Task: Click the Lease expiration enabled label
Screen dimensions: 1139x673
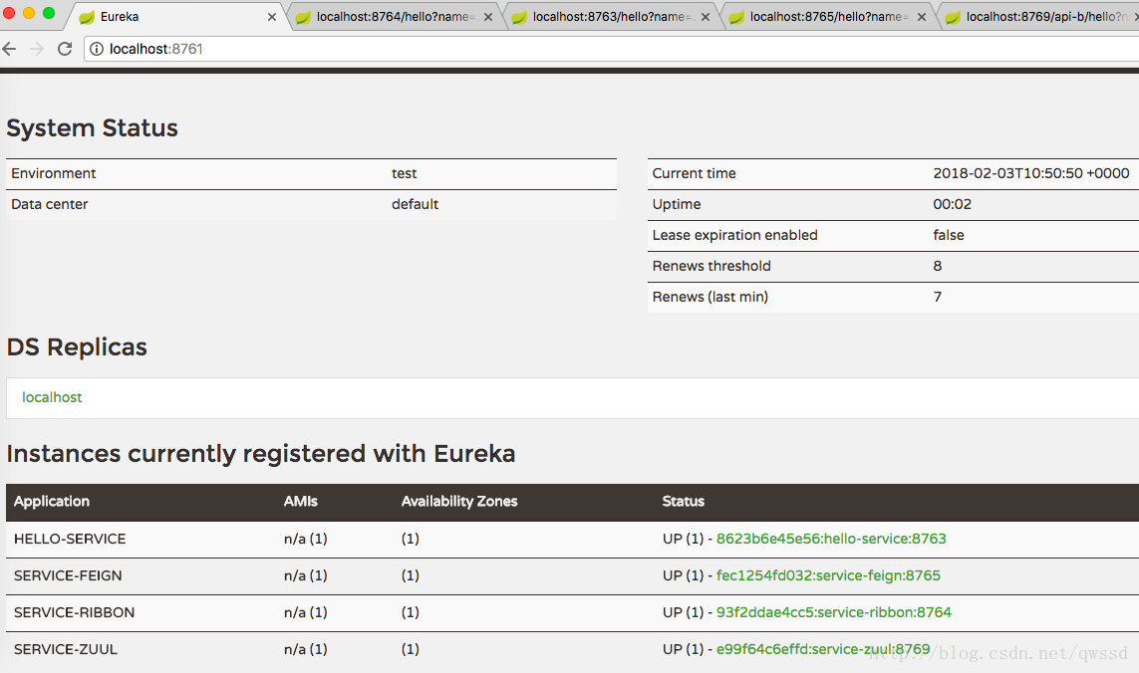Action: [x=734, y=235]
